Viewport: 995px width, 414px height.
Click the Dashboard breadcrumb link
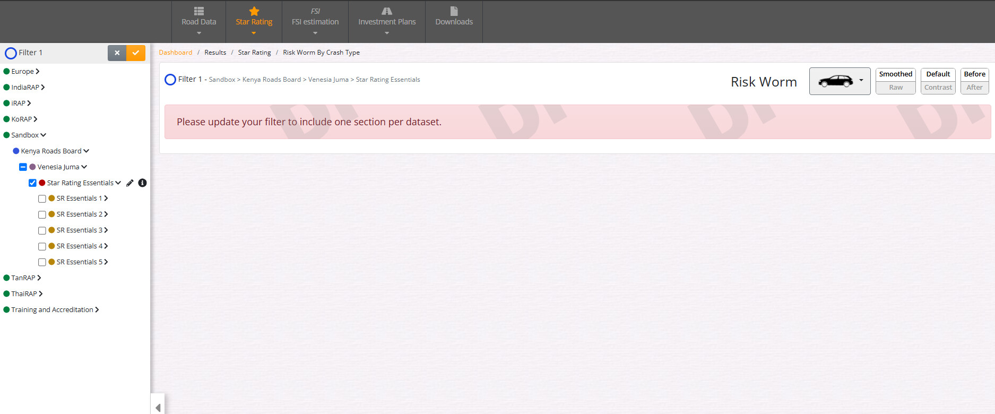[x=176, y=53]
